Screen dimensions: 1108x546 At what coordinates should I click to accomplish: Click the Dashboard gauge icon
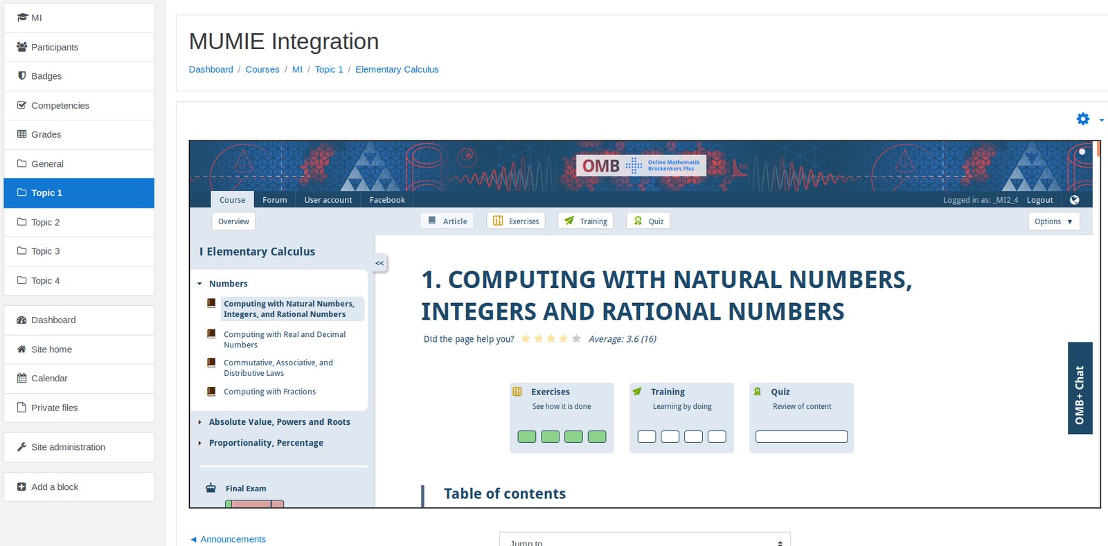pyautogui.click(x=22, y=320)
